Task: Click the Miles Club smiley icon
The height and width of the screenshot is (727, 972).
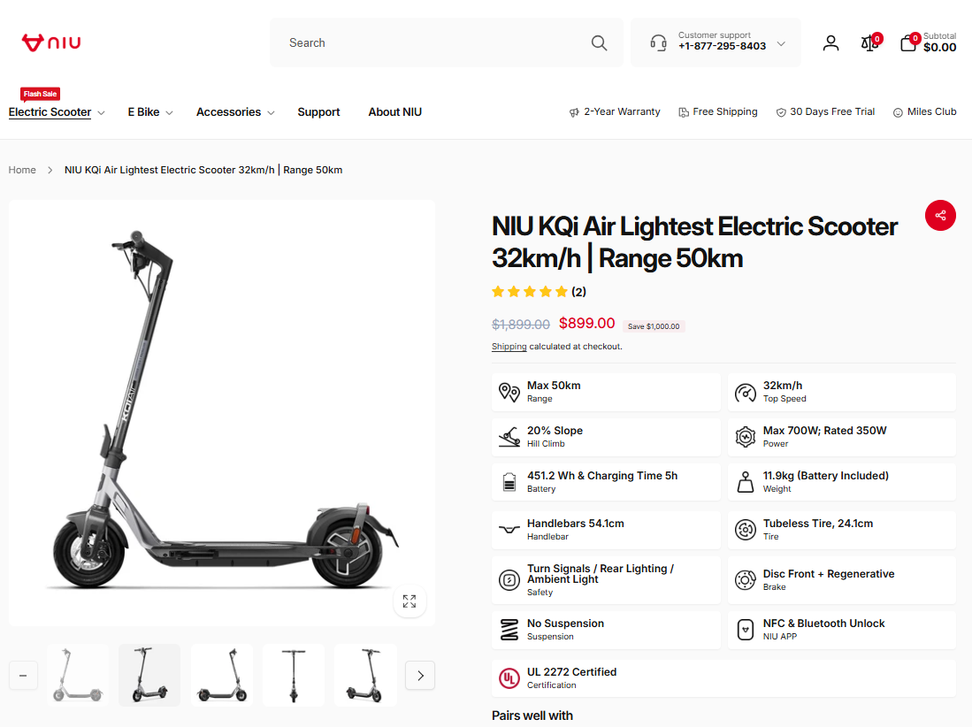Action: 898,112
